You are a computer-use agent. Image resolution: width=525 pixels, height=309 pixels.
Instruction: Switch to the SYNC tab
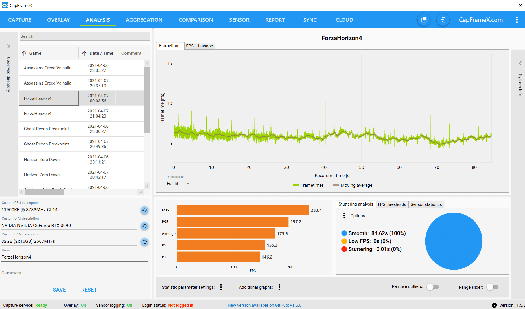[310, 20]
